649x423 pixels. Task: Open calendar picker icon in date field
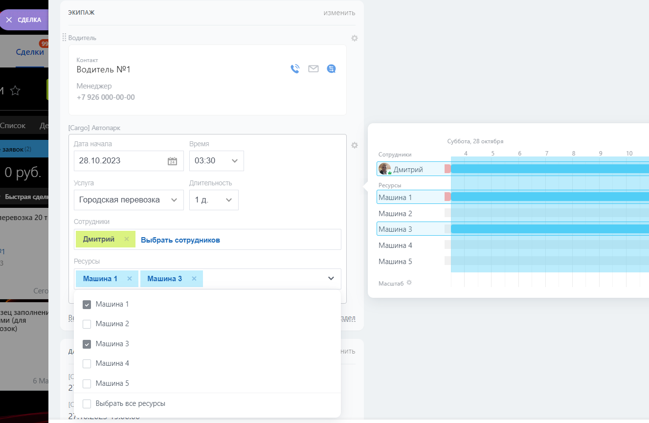coord(172,161)
